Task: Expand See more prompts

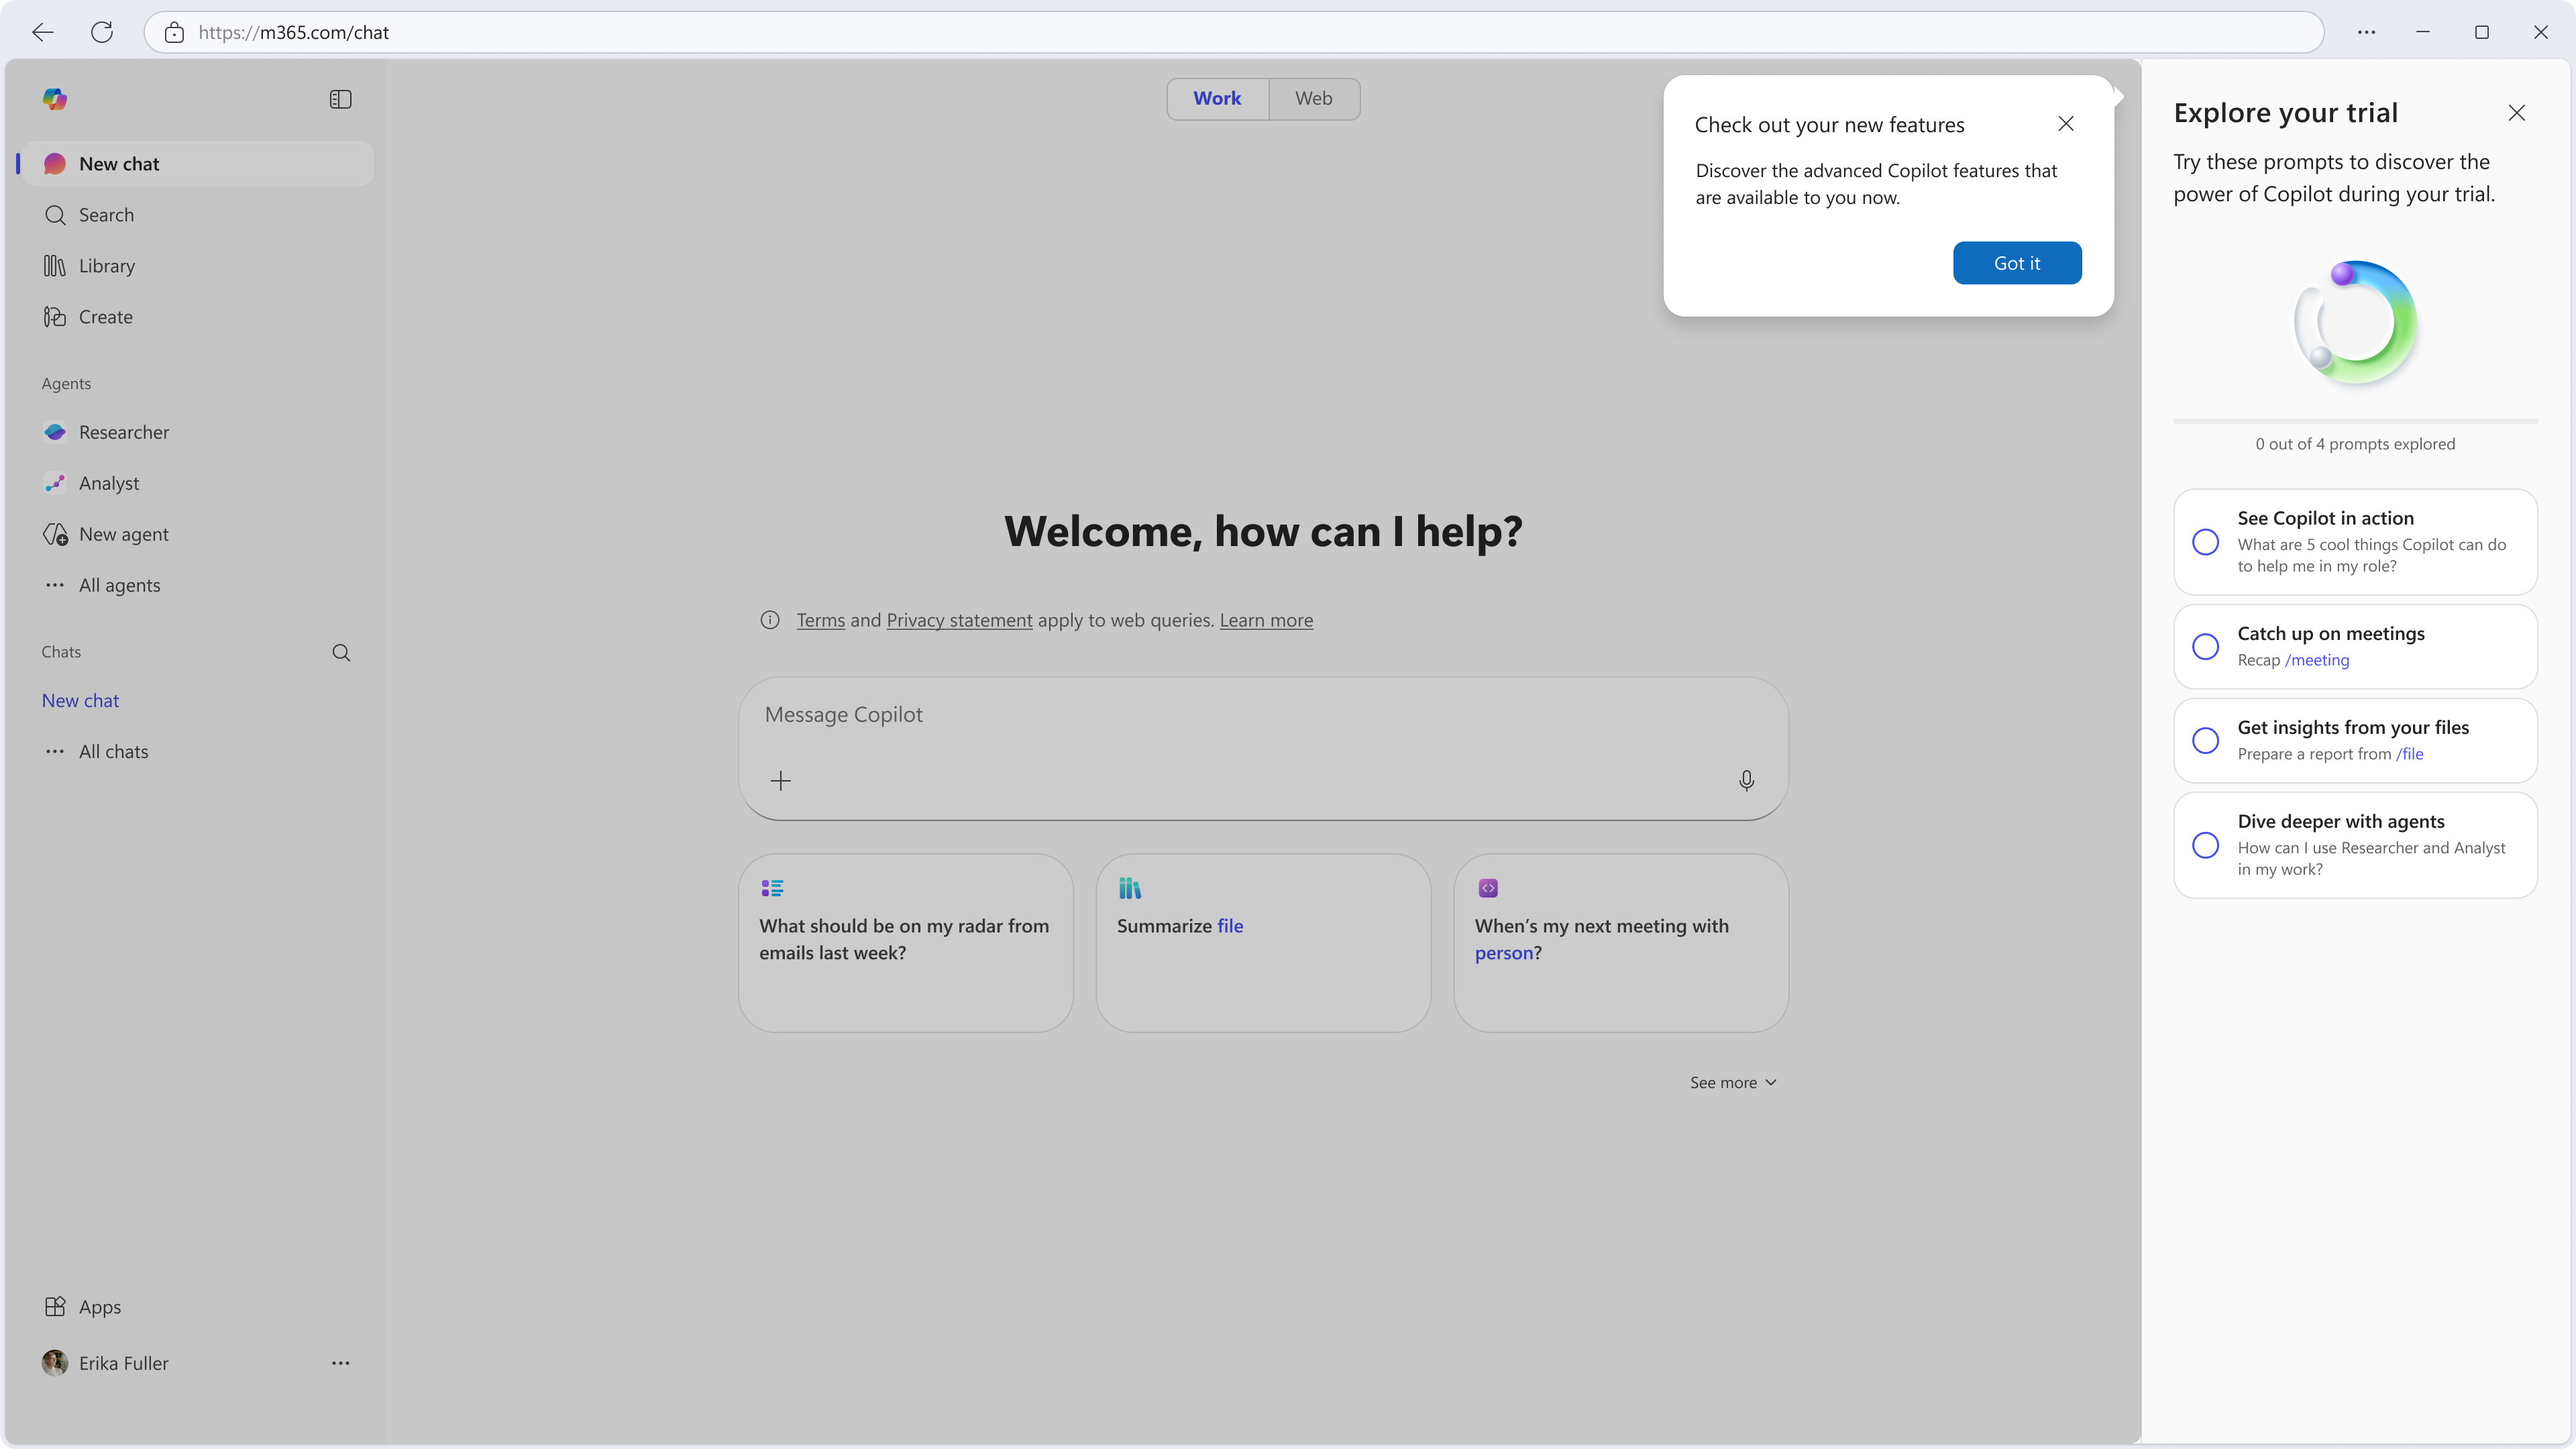Action: 1733,1083
